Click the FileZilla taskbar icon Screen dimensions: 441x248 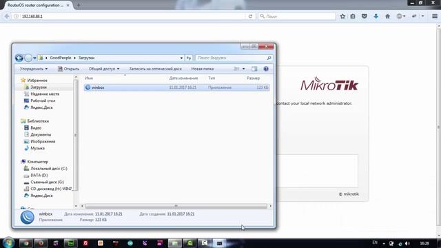85,243
